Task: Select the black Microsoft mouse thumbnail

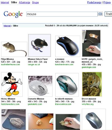Action: point(68,46)
